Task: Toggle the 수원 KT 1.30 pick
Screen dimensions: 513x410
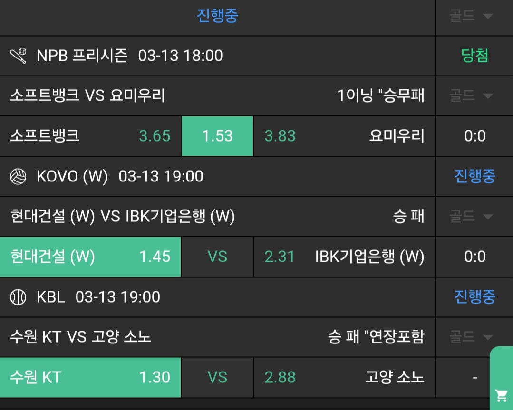Action: 90,378
